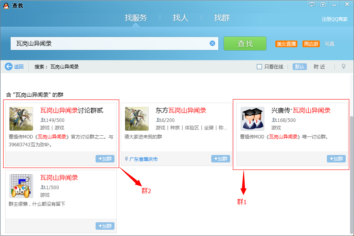The height and width of the screenshot is (236, 354).
Task: Open the location pin filter icon
Action: (x=343, y=66)
